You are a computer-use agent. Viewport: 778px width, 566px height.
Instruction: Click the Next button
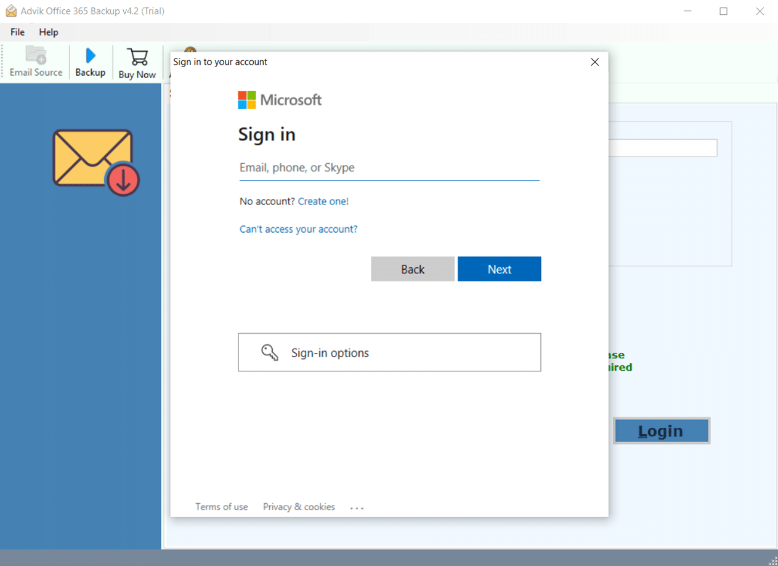[500, 269]
